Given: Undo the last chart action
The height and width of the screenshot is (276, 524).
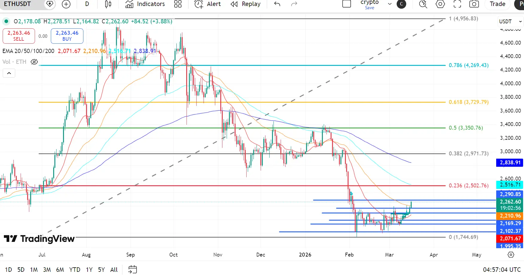Looking at the screenshot, I should [x=277, y=4].
